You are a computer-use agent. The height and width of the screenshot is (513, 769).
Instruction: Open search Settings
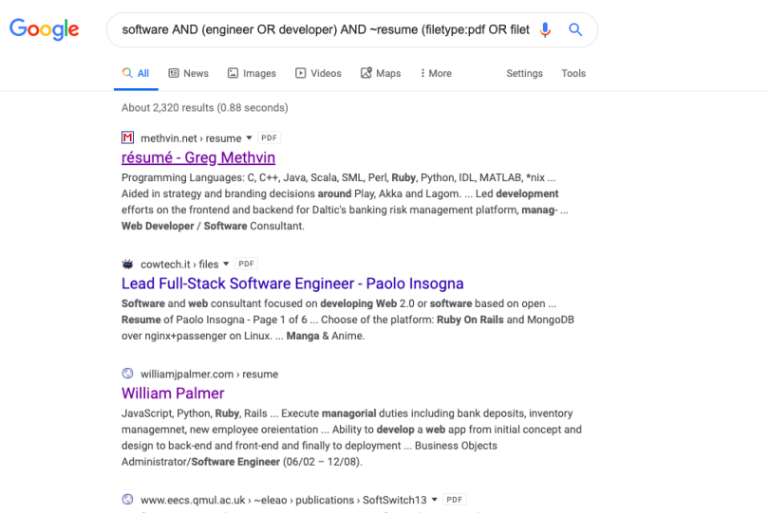click(524, 73)
